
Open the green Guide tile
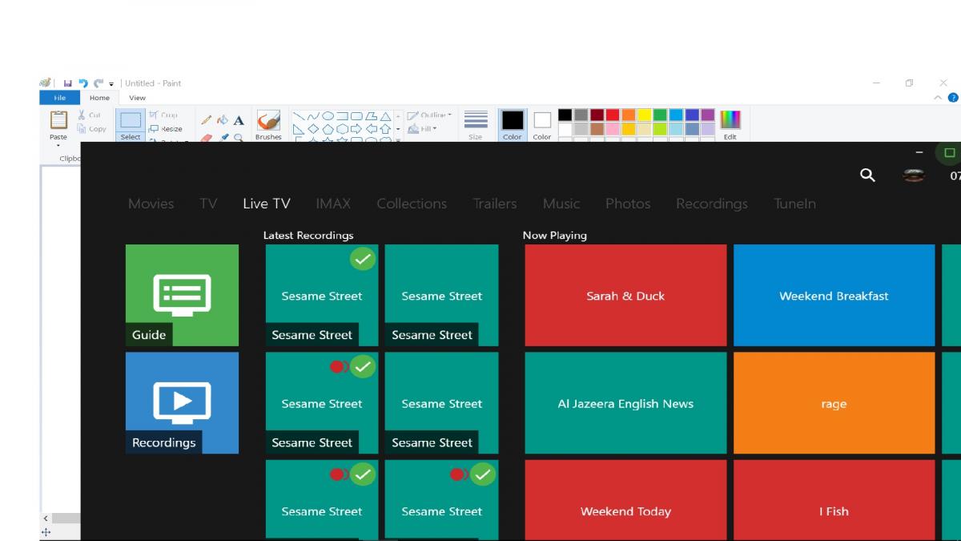click(182, 295)
